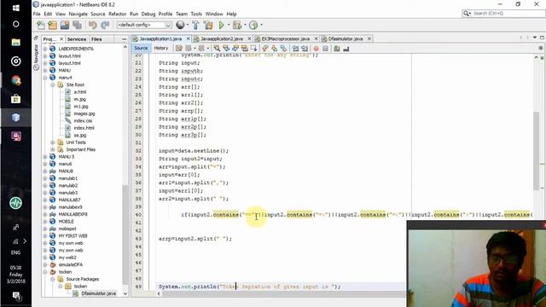Click the New File toolbar icon

coord(41,25)
